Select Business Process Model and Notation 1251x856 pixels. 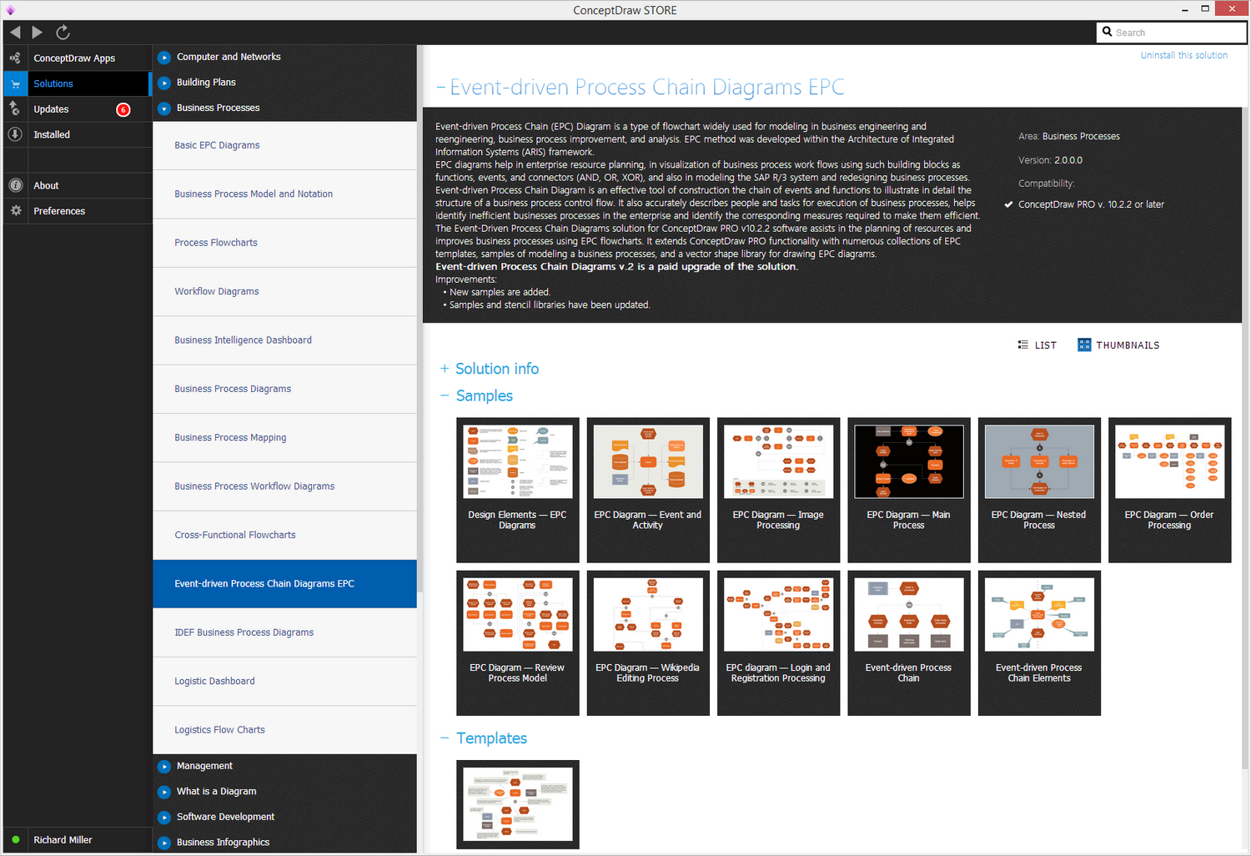[x=284, y=194]
